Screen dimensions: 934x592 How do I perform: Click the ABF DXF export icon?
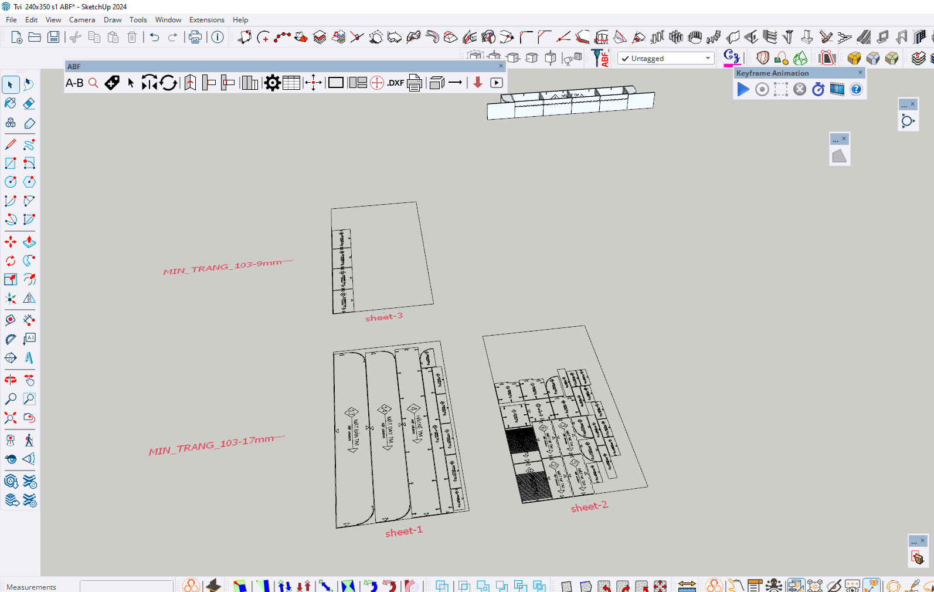(395, 83)
